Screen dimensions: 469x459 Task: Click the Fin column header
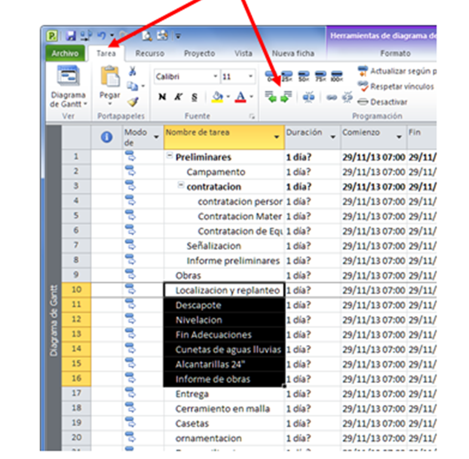click(x=422, y=137)
